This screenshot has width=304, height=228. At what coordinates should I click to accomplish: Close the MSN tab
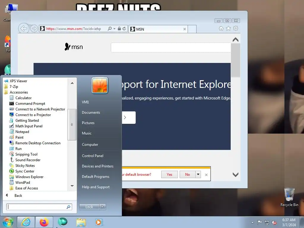185,29
